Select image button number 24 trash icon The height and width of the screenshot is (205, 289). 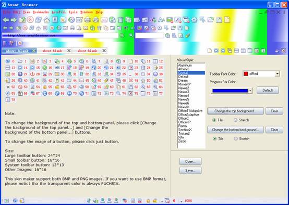pyautogui.click(x=146, y=68)
